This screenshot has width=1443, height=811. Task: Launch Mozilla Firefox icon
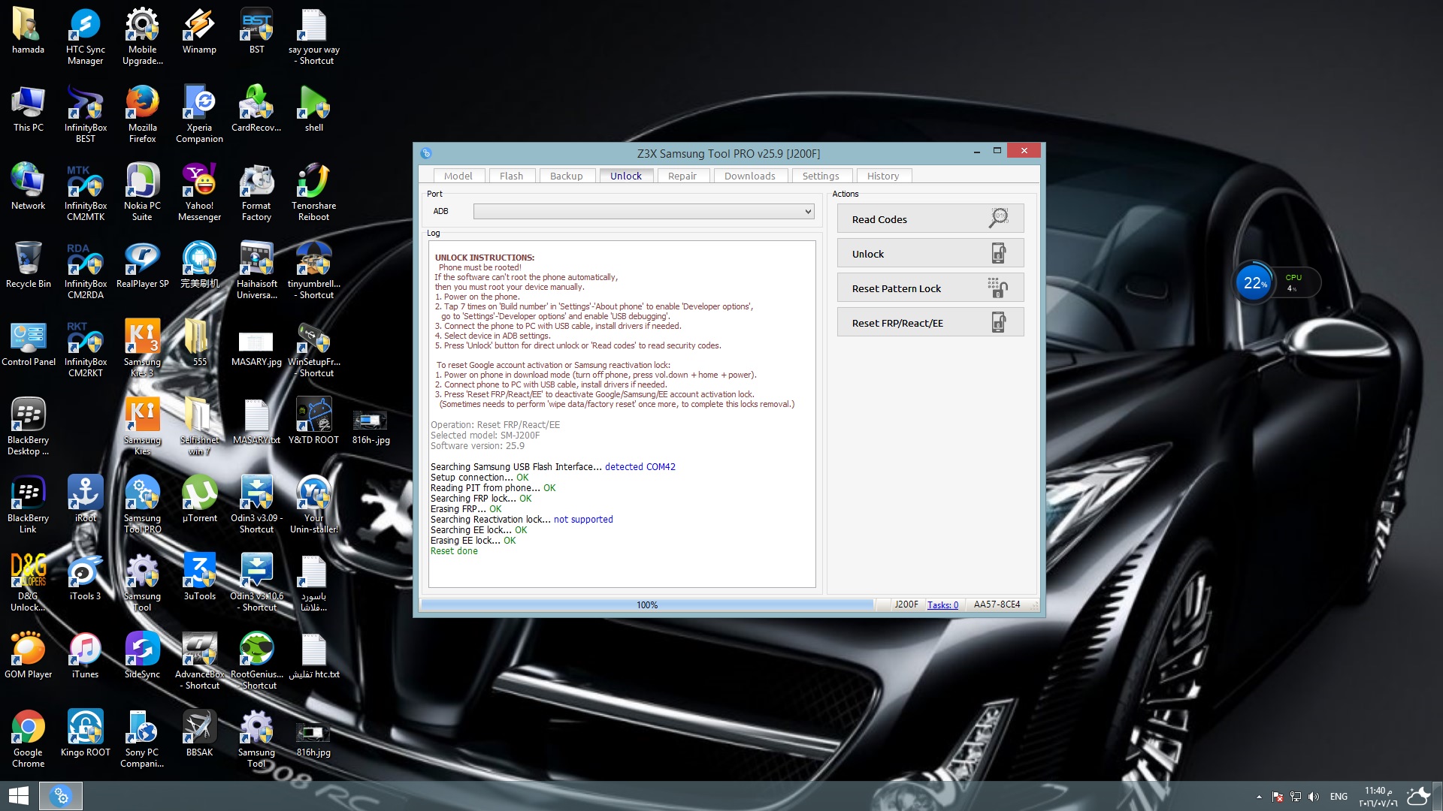pos(142,115)
